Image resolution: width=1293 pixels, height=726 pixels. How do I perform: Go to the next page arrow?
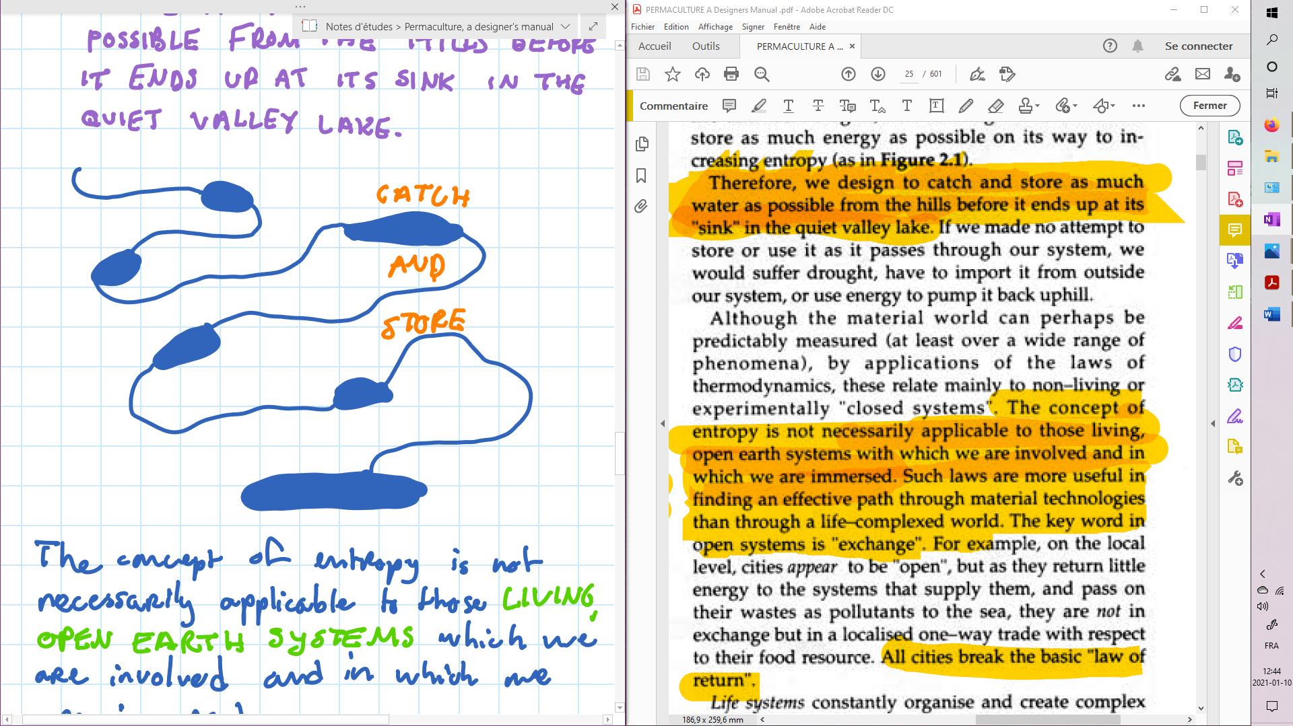click(878, 74)
